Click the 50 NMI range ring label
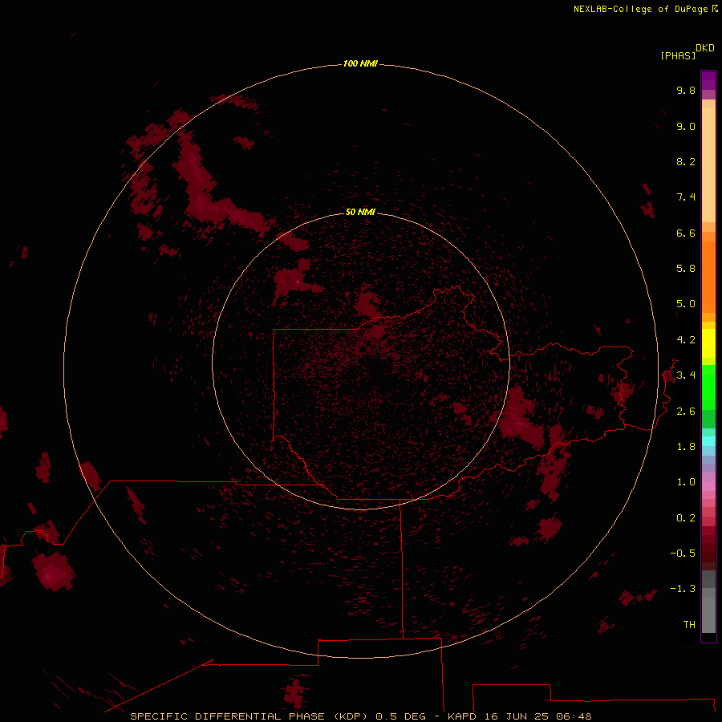 [360, 212]
